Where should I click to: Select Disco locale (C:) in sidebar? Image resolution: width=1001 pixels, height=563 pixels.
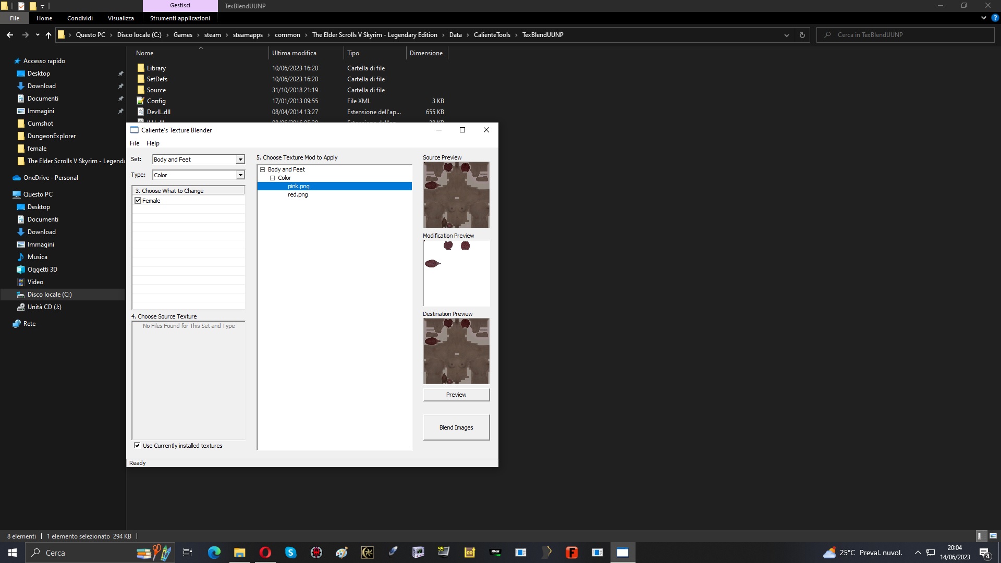(50, 295)
